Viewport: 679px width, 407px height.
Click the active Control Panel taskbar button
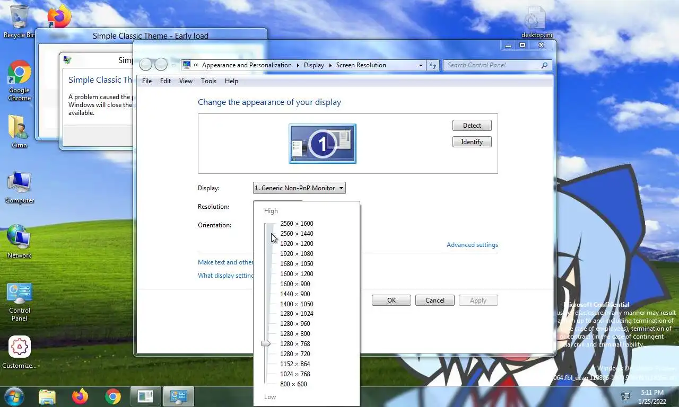click(178, 396)
